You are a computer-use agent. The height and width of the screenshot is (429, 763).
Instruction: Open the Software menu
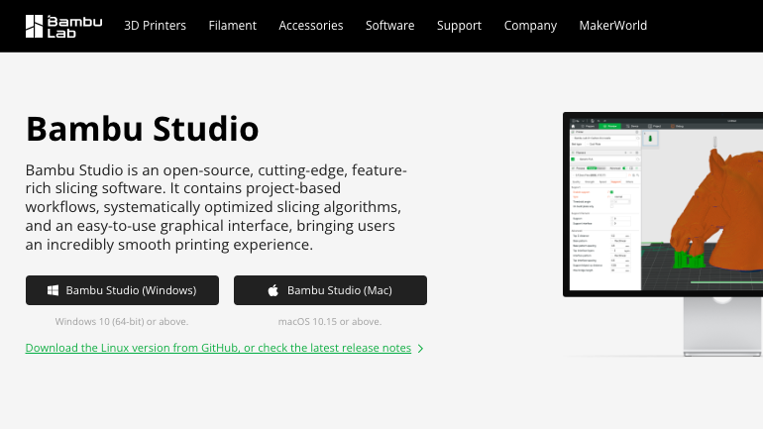(x=389, y=26)
